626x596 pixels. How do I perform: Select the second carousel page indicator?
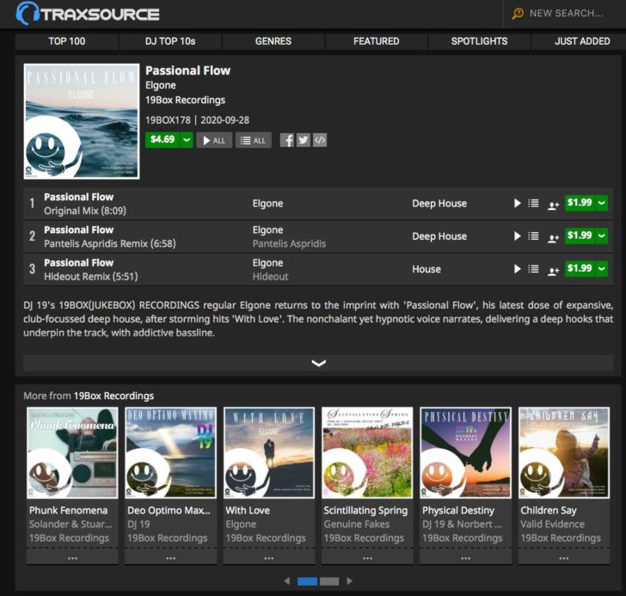point(329,581)
